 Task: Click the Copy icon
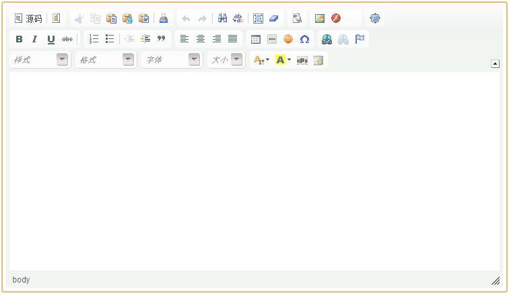click(x=95, y=18)
